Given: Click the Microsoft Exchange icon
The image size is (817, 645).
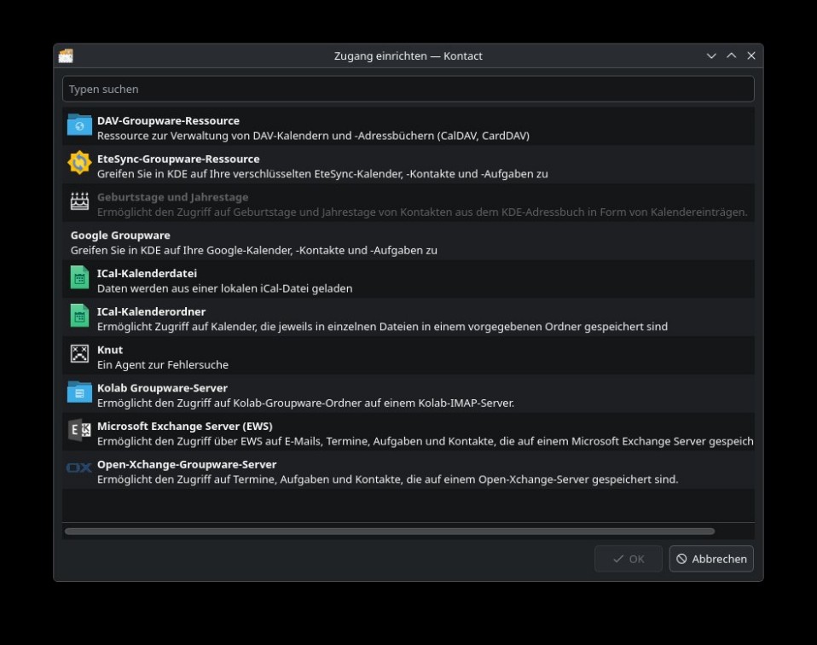Looking at the screenshot, I should pos(79,430).
